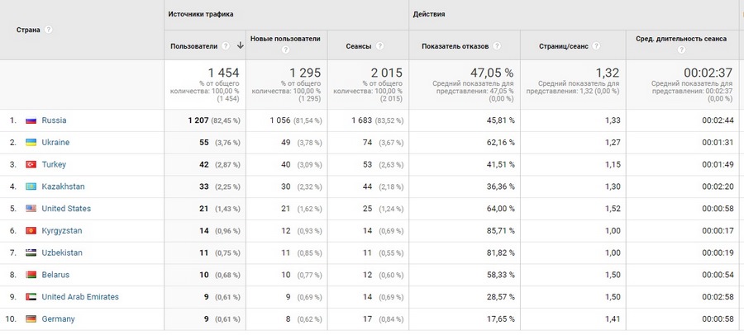Open the Turkey country link
Viewport: 744px width, 335px height.
point(54,164)
